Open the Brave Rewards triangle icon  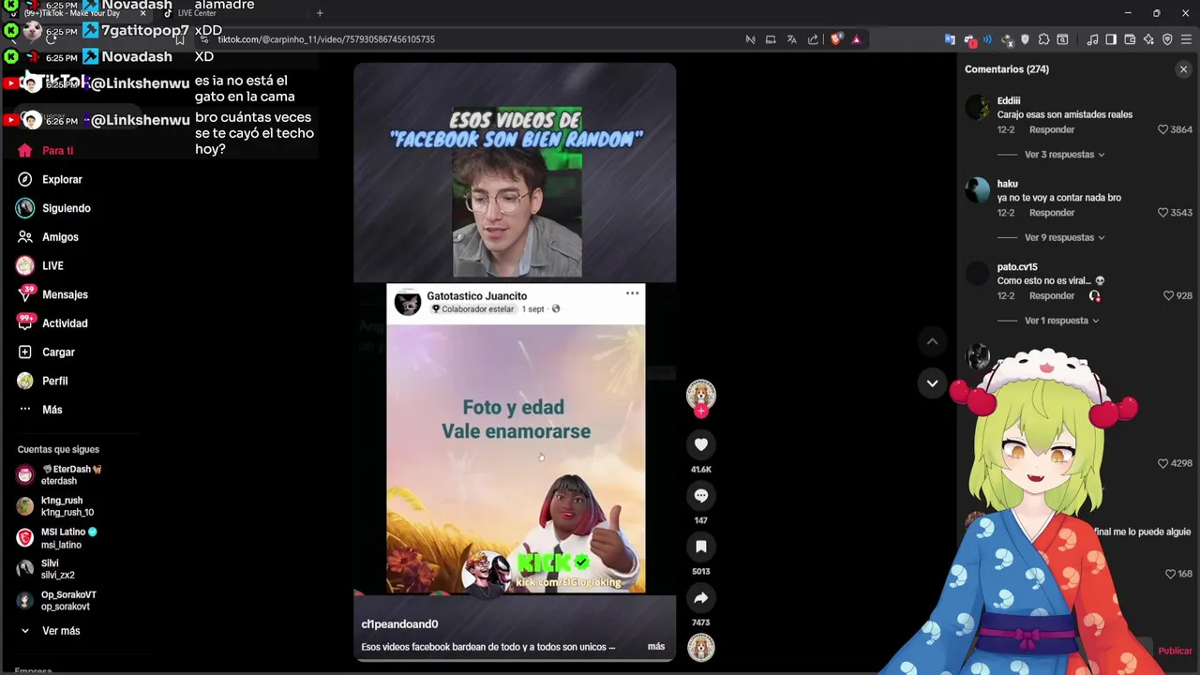(856, 39)
